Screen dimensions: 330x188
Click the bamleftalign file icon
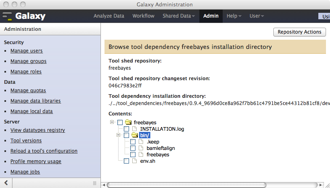coord(141,148)
